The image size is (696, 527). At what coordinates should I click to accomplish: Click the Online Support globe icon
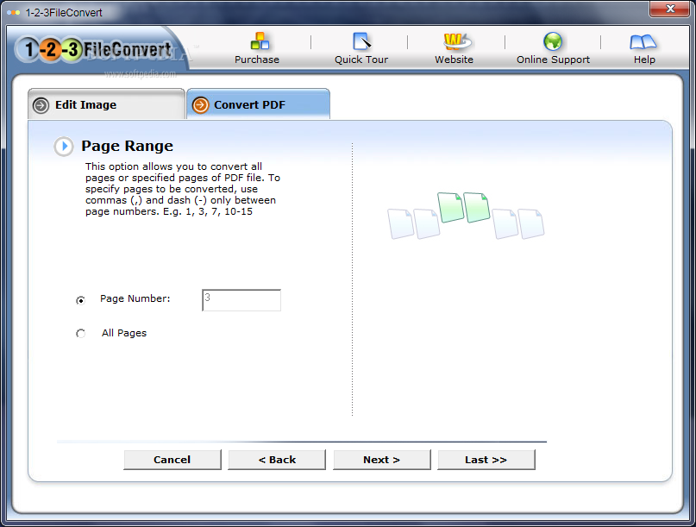[x=553, y=41]
